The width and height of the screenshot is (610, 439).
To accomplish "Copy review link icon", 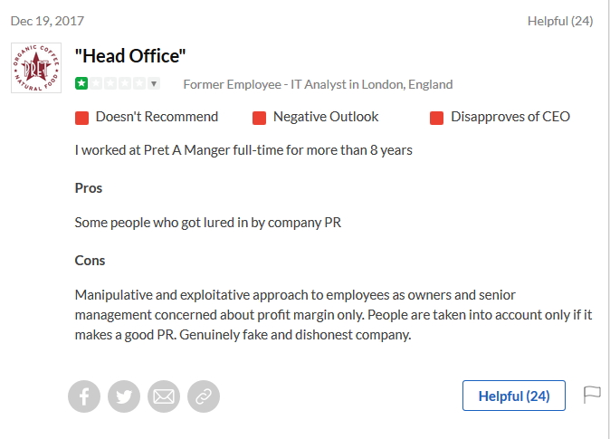I will click(x=204, y=396).
